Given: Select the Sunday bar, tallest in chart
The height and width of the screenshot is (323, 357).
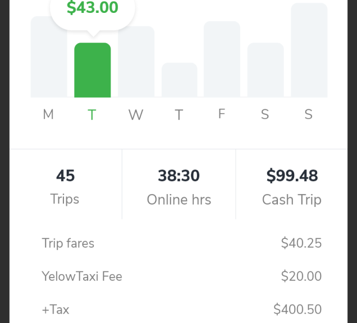Looking at the screenshot, I should (x=309, y=50).
